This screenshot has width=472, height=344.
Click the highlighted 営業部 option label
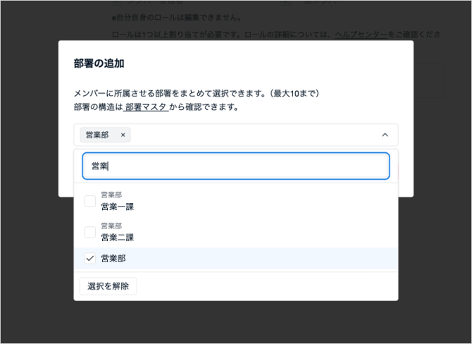tap(113, 259)
